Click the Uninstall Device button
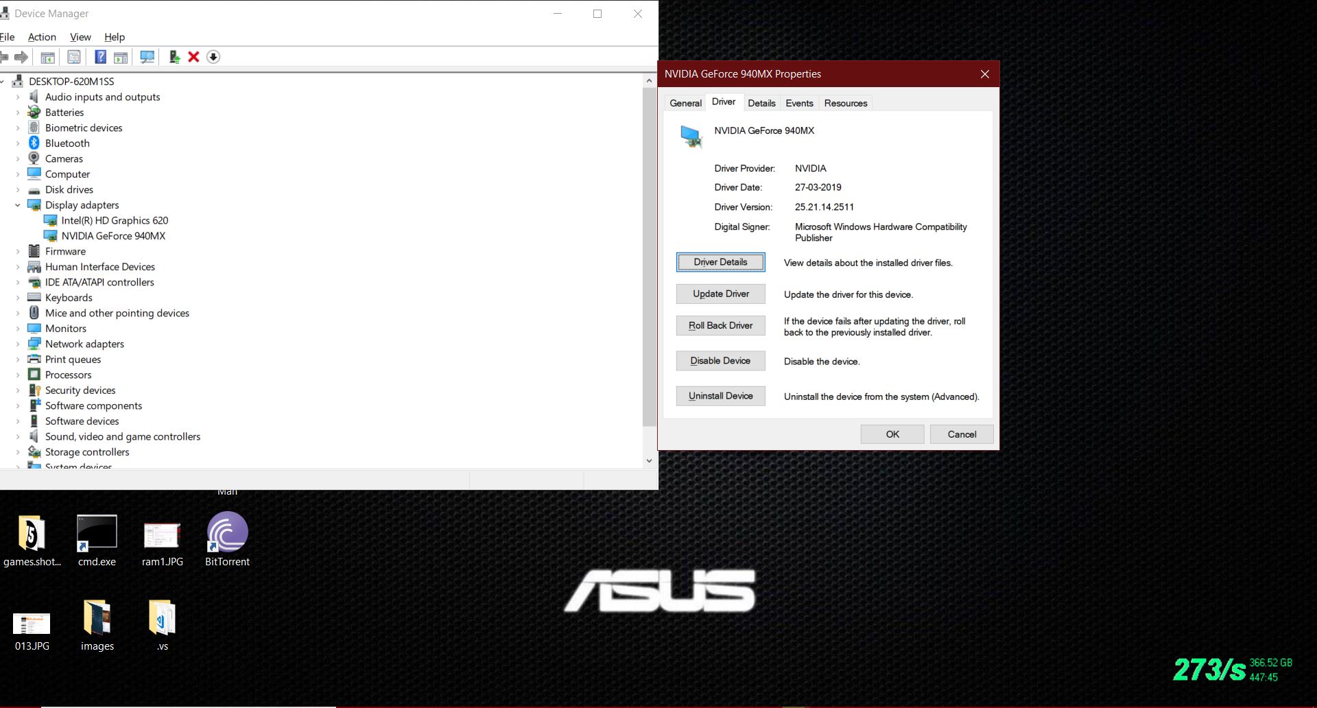This screenshot has width=1317, height=708. point(720,396)
